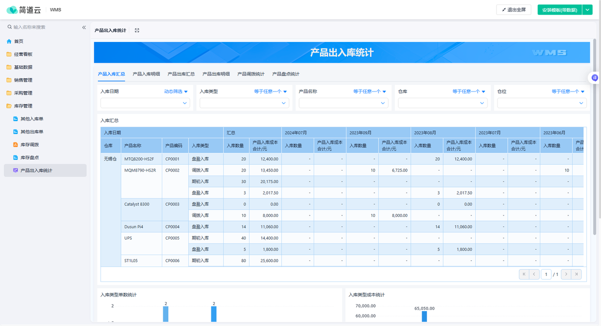
Task: Click the 首页 home icon in sidebar
Action: 9,41
